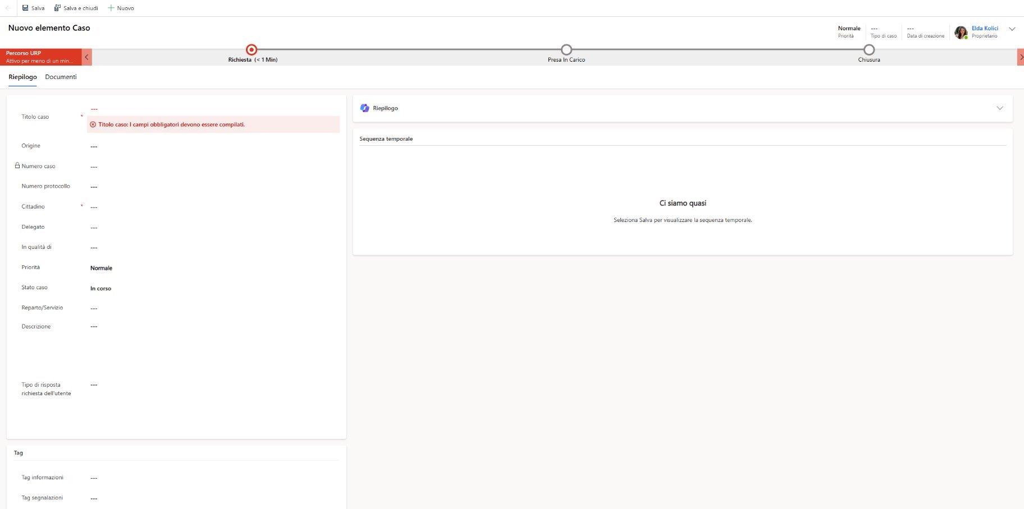Click the right arrow of the process bar

click(1020, 57)
